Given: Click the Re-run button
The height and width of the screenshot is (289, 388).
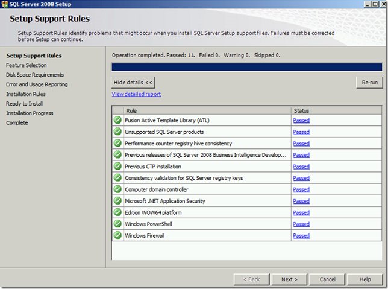Looking at the screenshot, I should [x=369, y=83].
